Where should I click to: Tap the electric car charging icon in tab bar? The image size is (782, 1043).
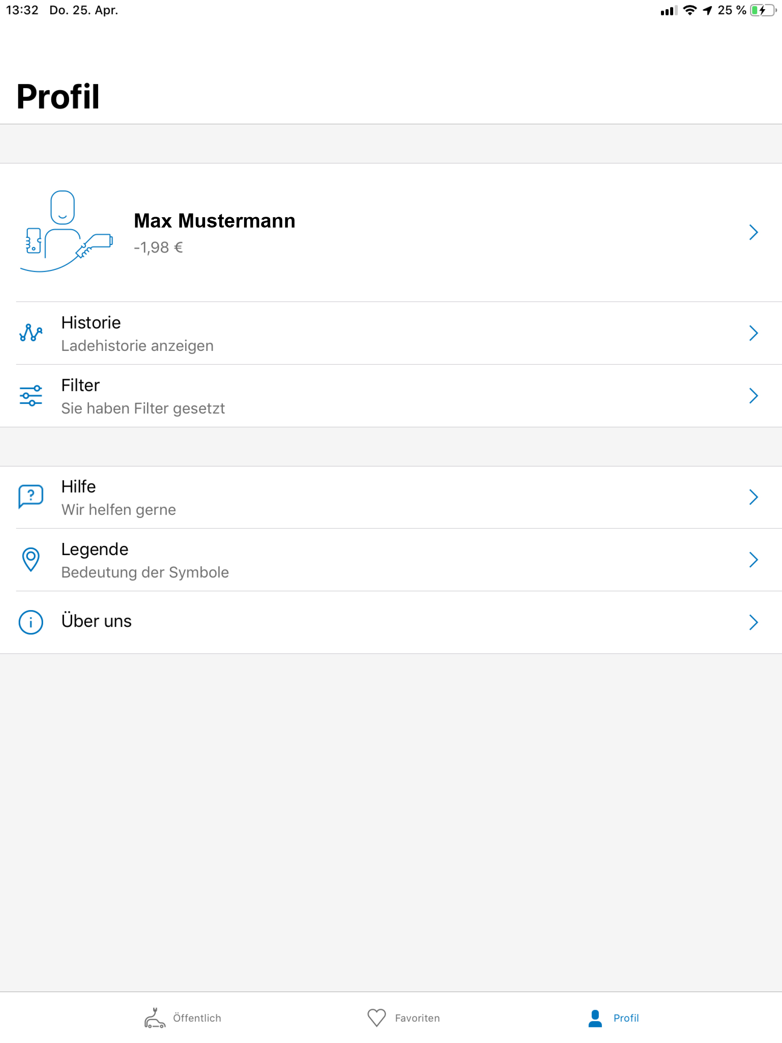point(155,1018)
